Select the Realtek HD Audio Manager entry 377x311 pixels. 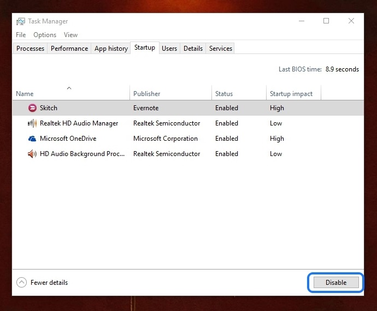tap(79, 123)
